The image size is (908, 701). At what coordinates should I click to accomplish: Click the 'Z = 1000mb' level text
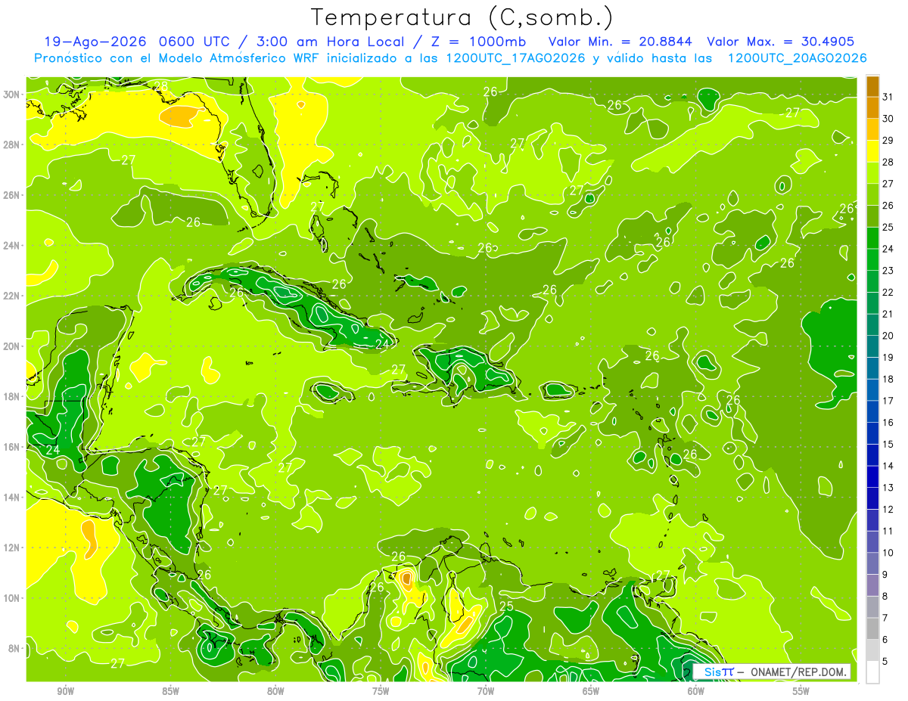(478, 42)
